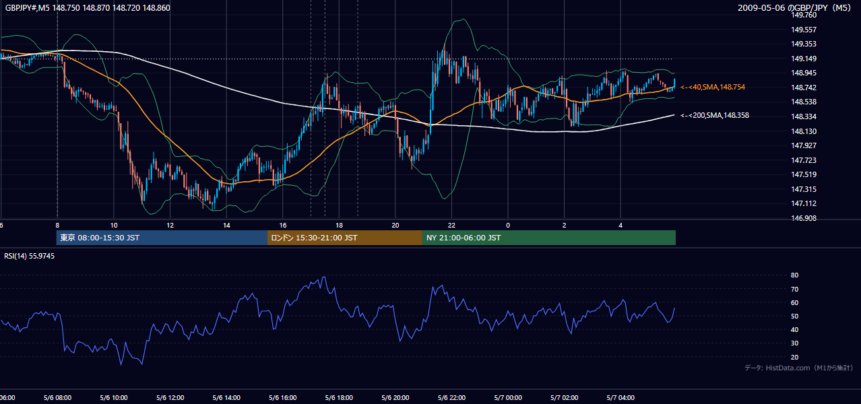The height and width of the screenshot is (404, 861).
Task: Click price axis value 149.760
Action: tap(804, 15)
